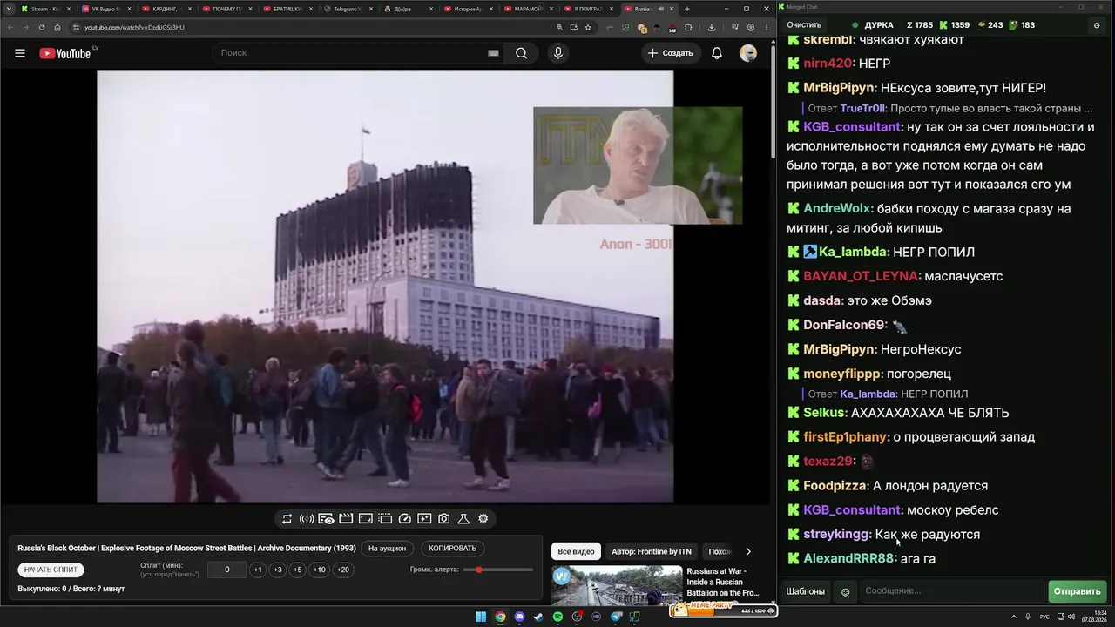Select the Все видео chip
The image size is (1115, 627).
[576, 551]
